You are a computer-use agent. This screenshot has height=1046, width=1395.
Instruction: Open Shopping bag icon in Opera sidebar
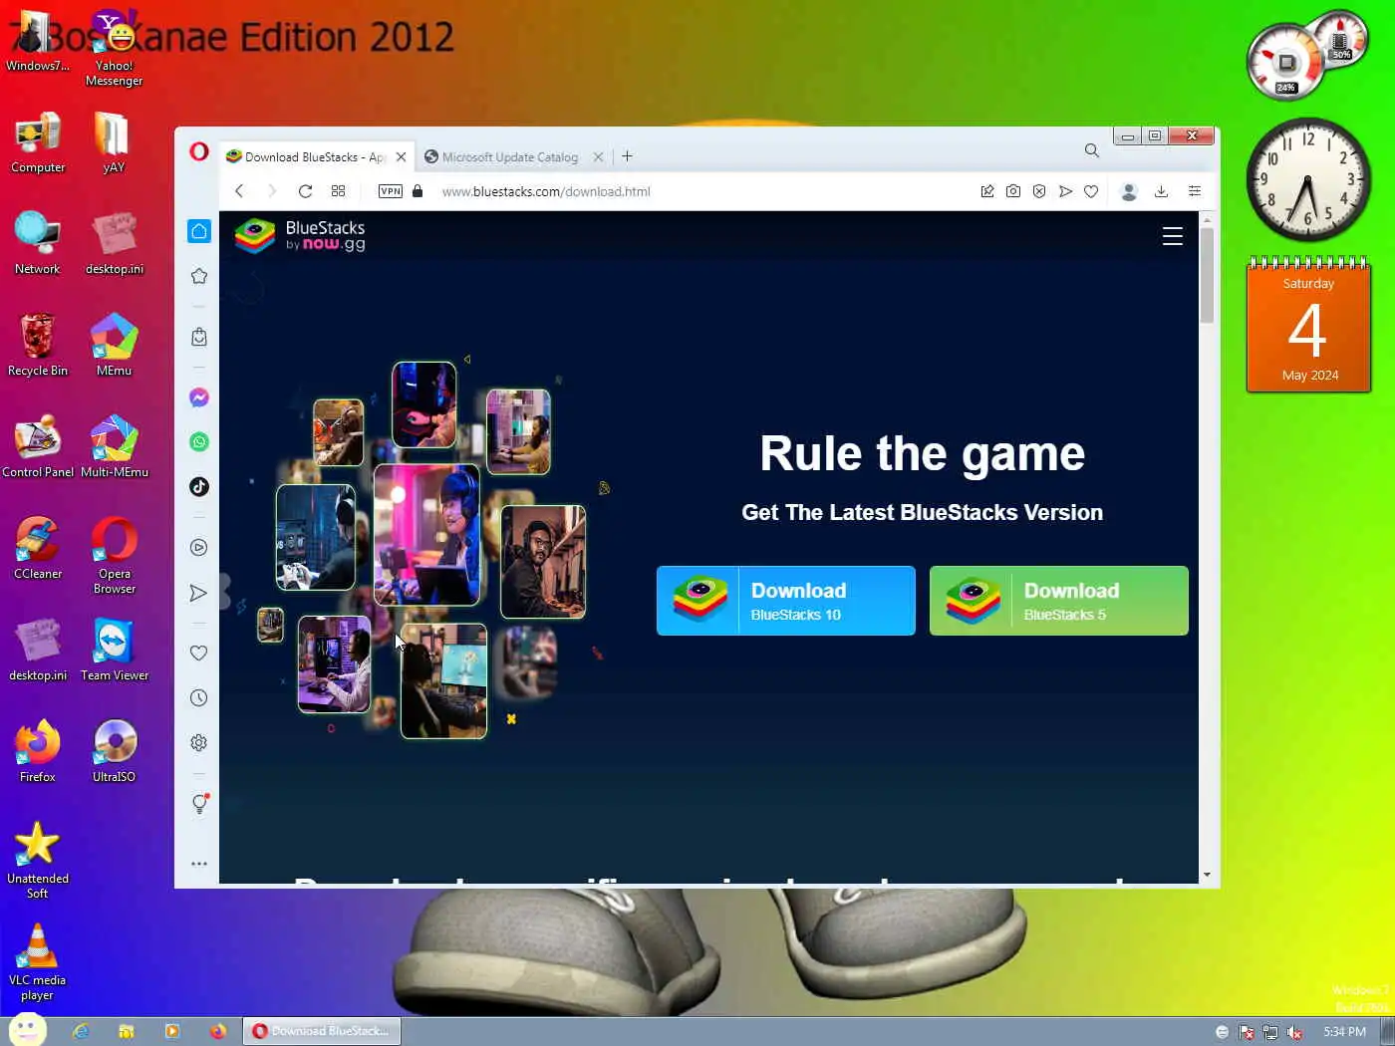[x=199, y=337]
